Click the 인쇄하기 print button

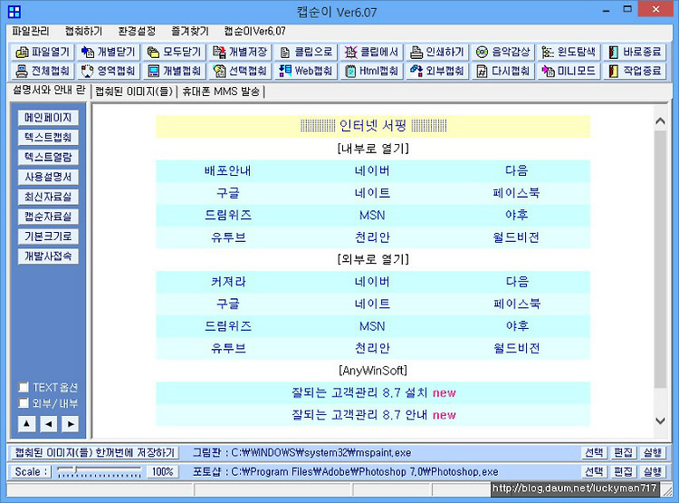[437, 52]
